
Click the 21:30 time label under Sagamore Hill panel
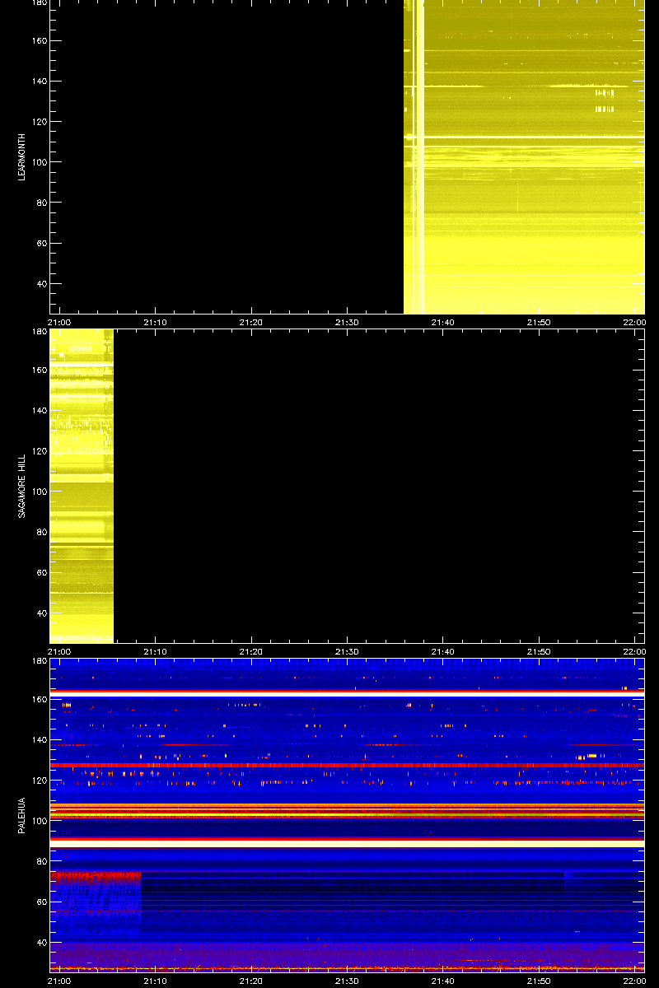coord(347,651)
